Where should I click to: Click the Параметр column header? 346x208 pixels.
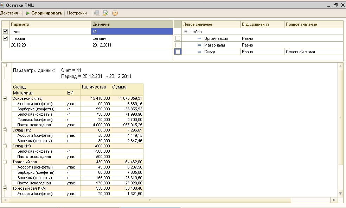tap(50, 24)
